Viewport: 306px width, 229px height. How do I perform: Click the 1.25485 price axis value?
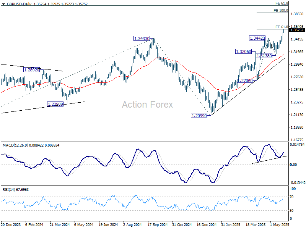(x=297, y=90)
